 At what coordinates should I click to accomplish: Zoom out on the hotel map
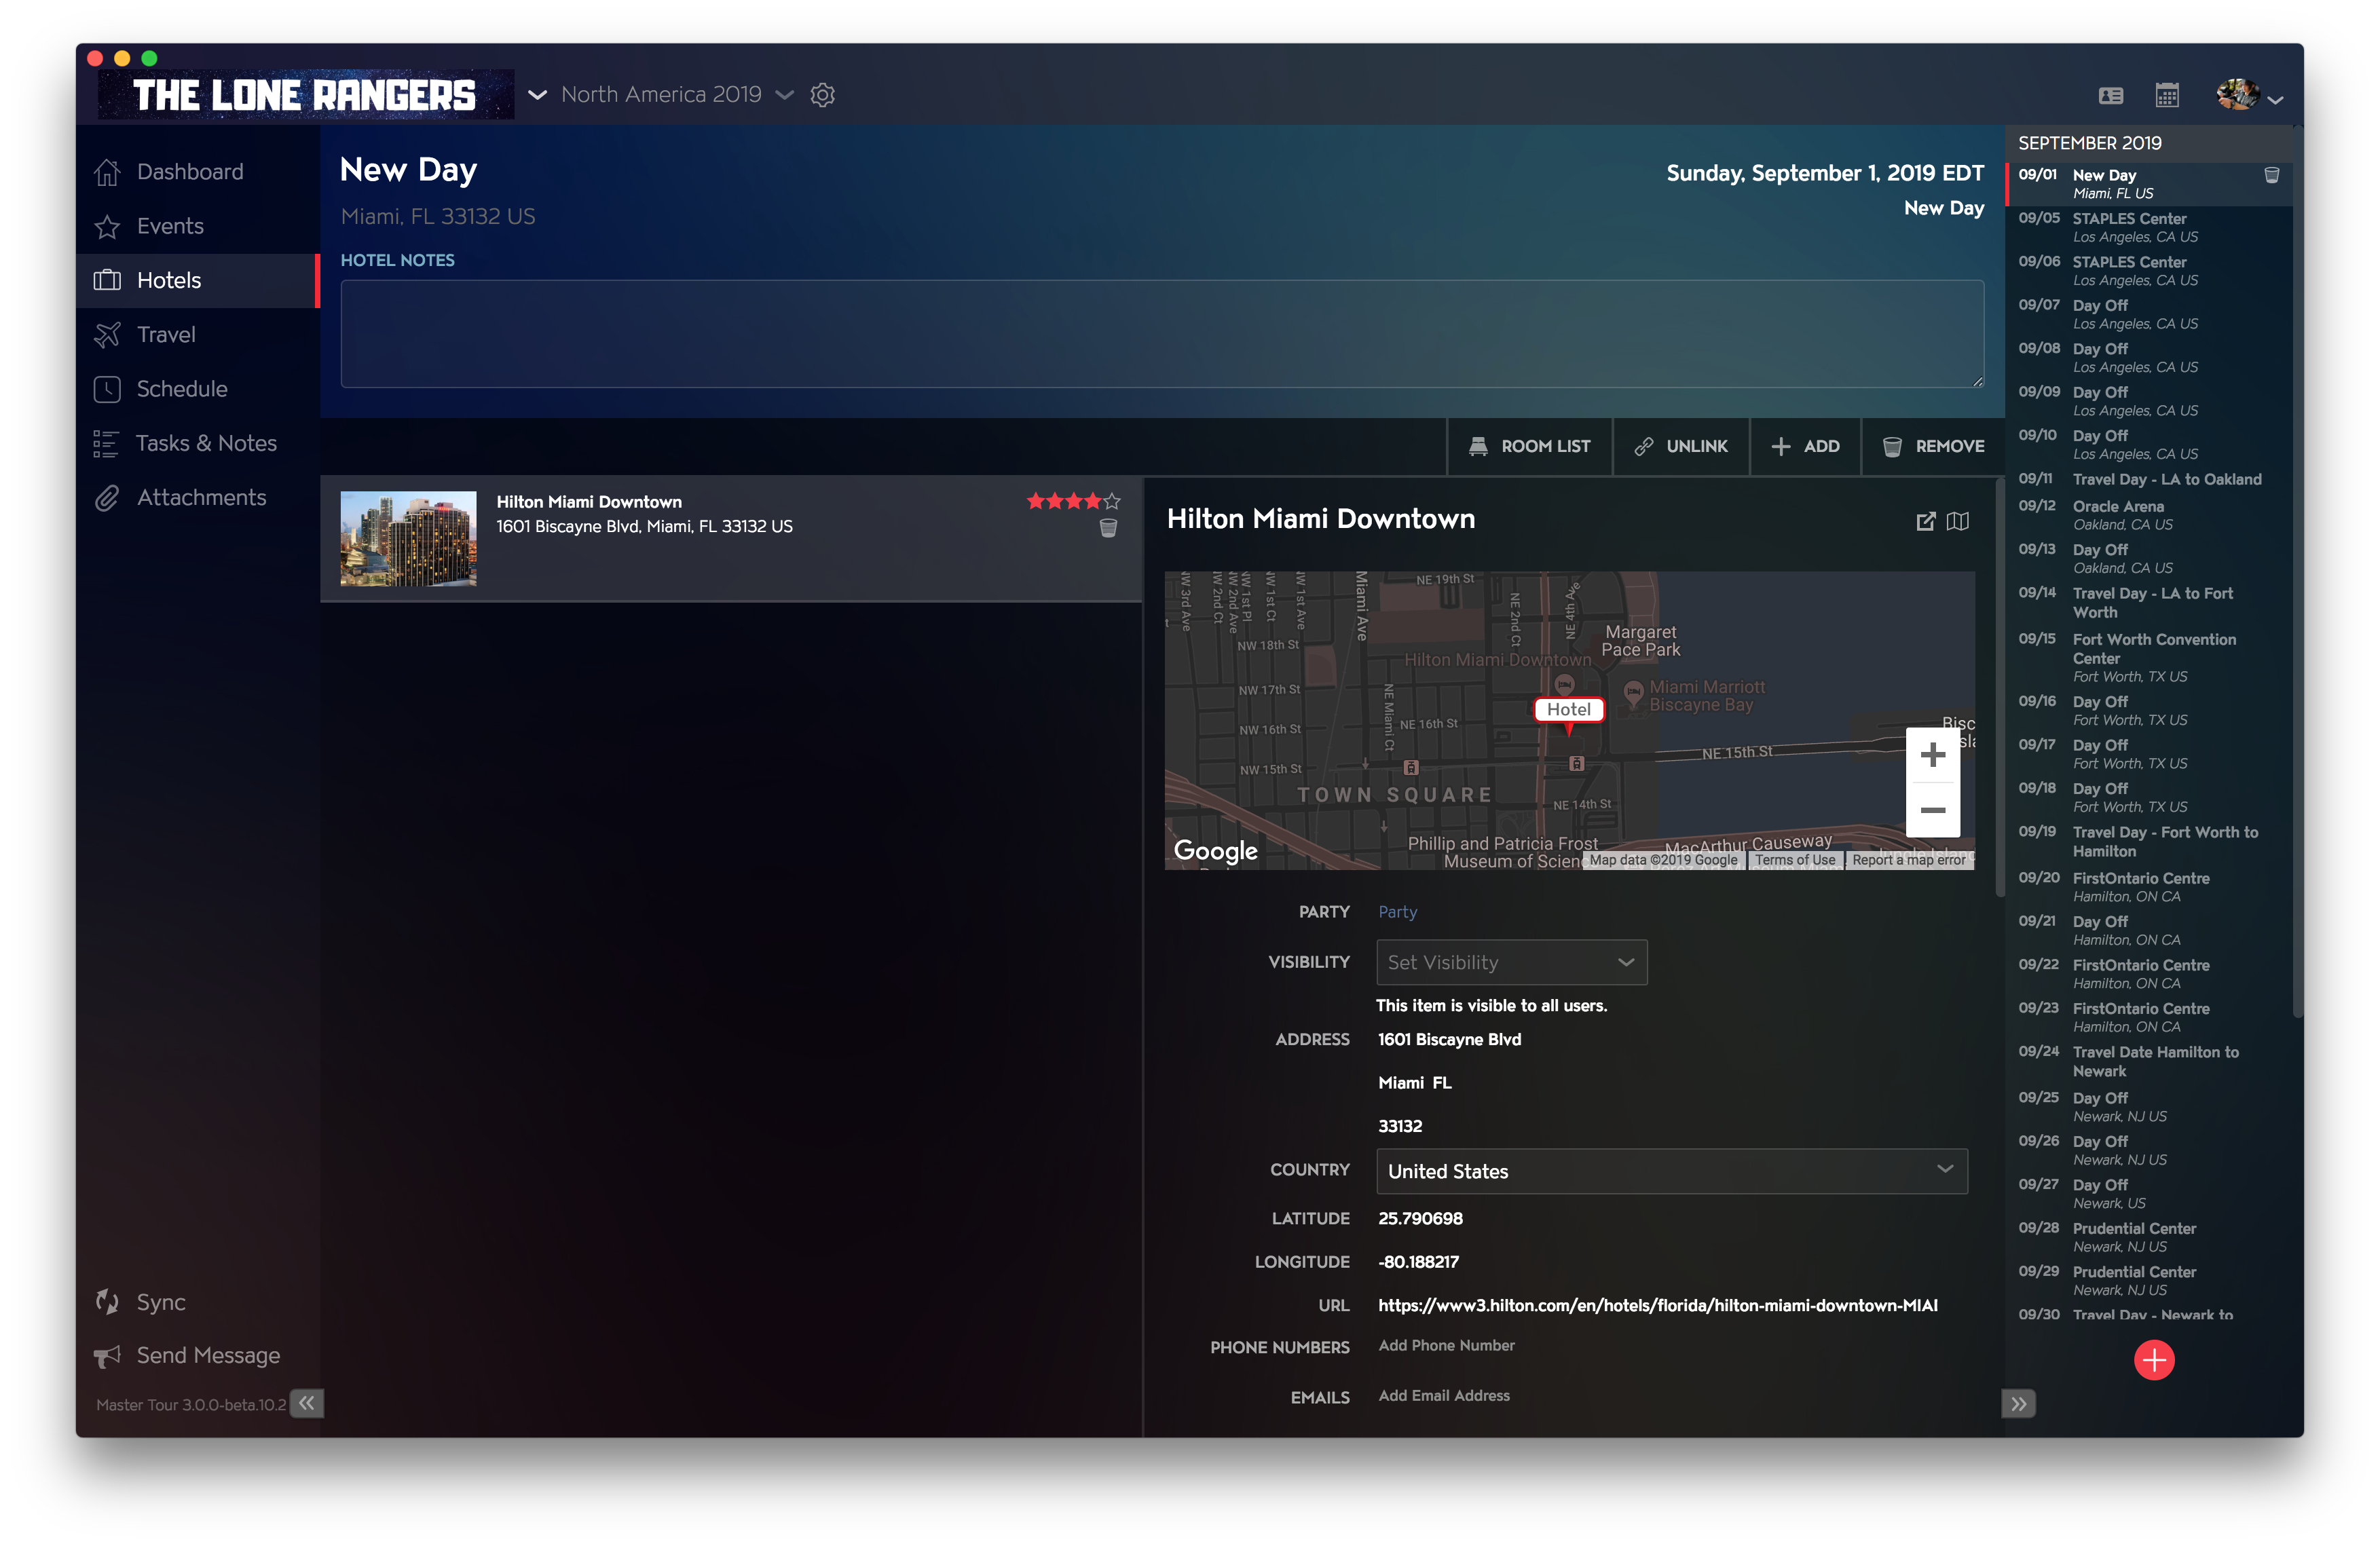[1932, 810]
